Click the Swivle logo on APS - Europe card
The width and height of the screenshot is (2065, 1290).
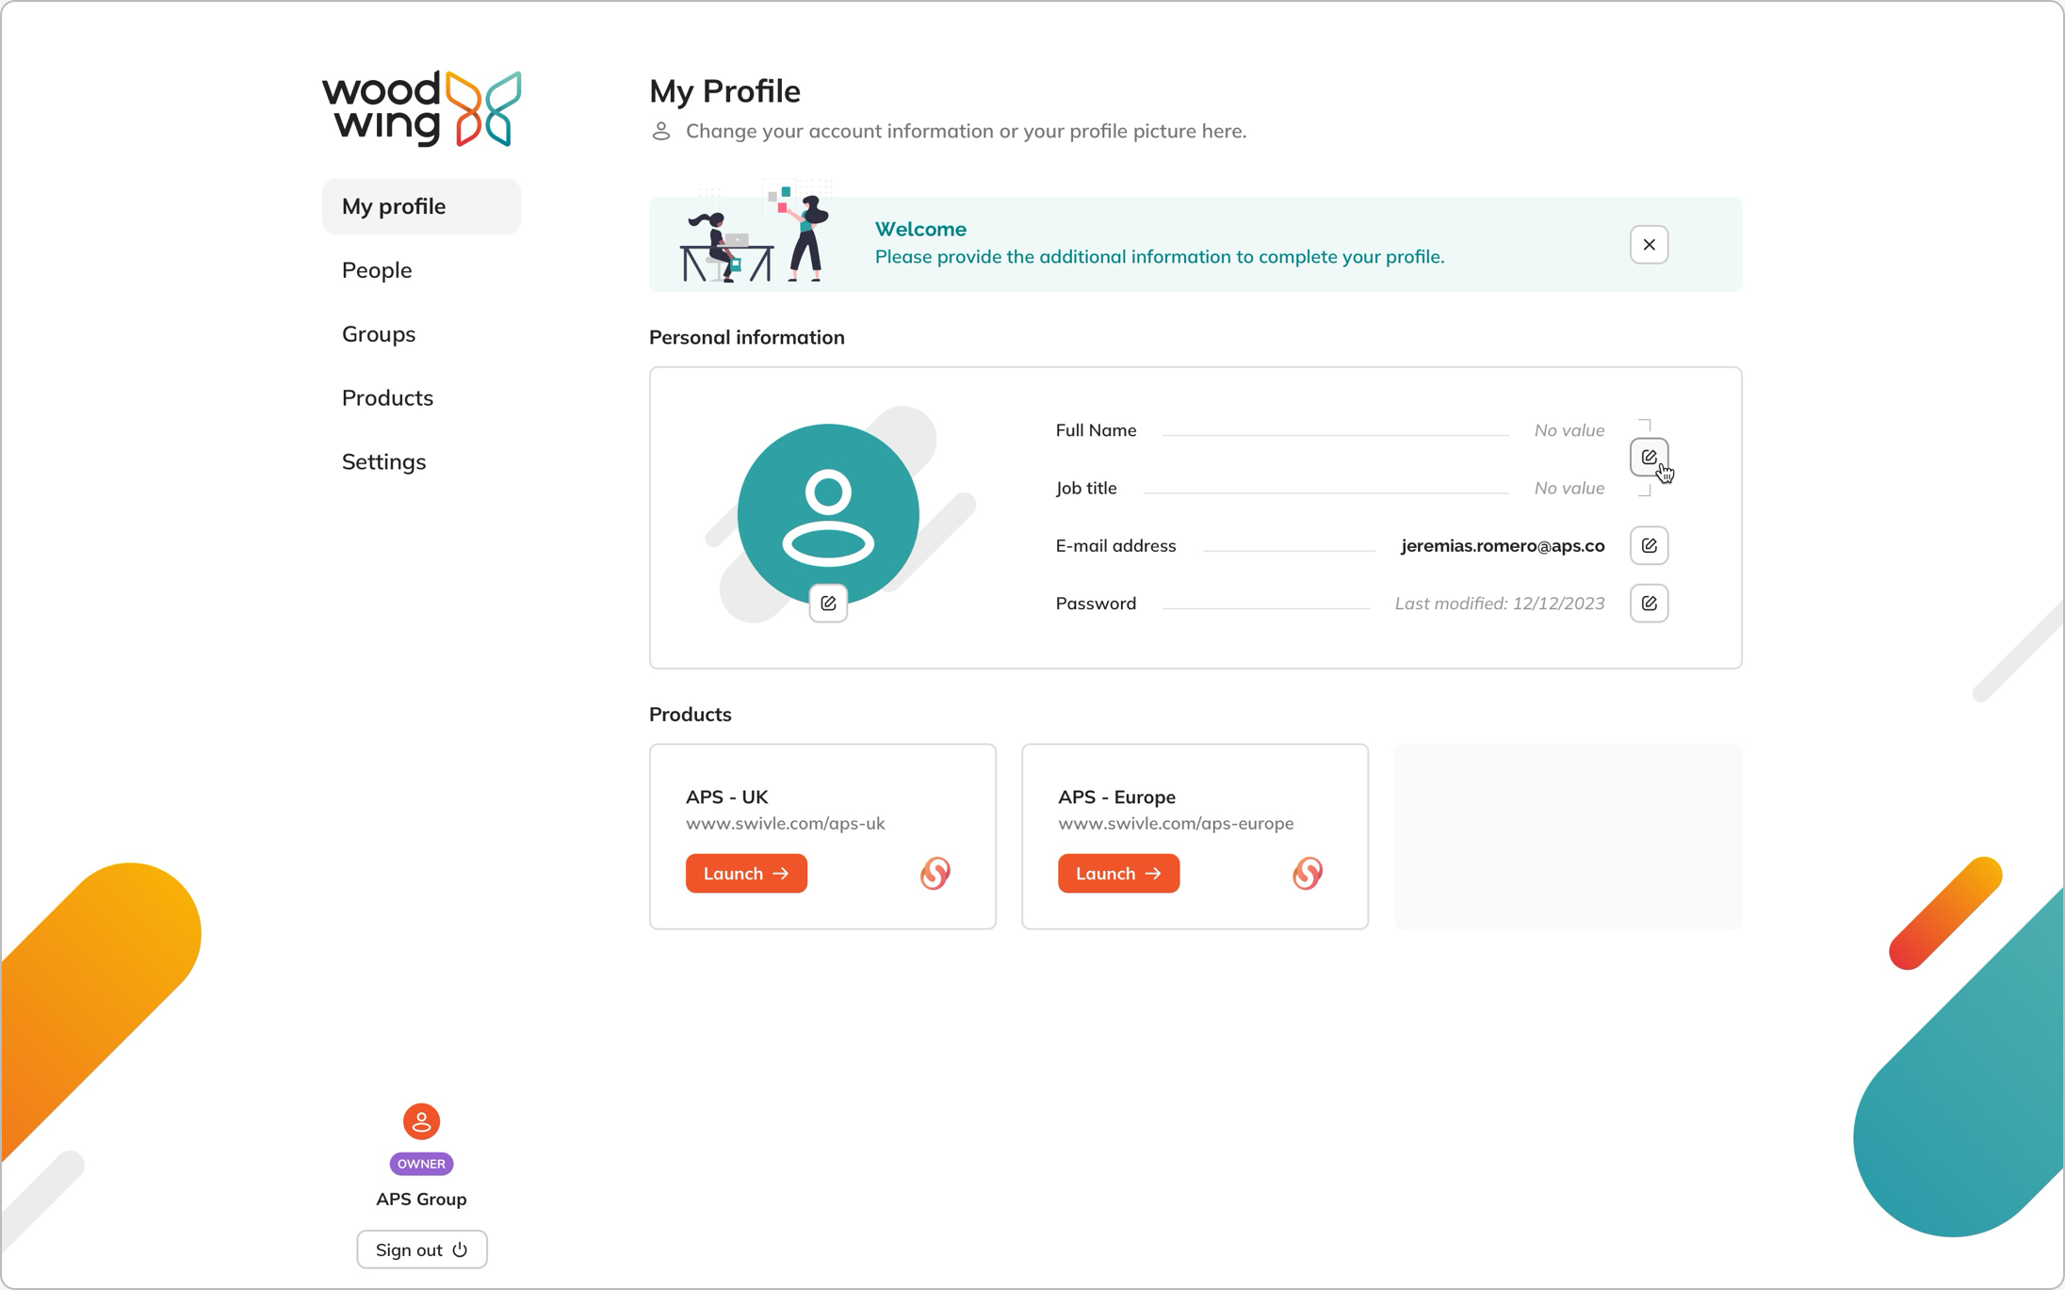pyautogui.click(x=1307, y=873)
